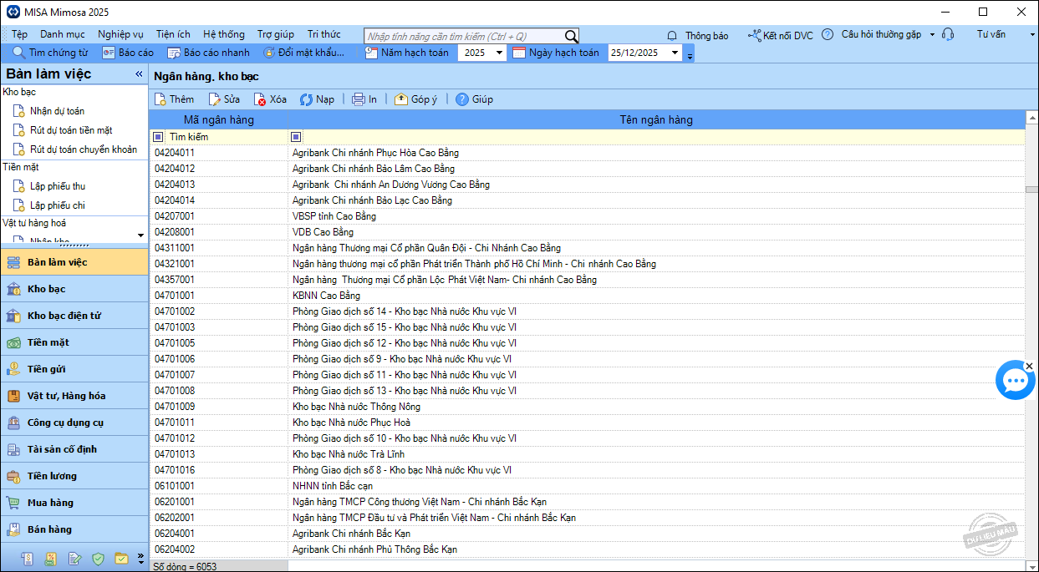The height and width of the screenshot is (572, 1039).
Task: Expand the Câu hỏi thường gặp dropdown
Action: click(x=932, y=35)
